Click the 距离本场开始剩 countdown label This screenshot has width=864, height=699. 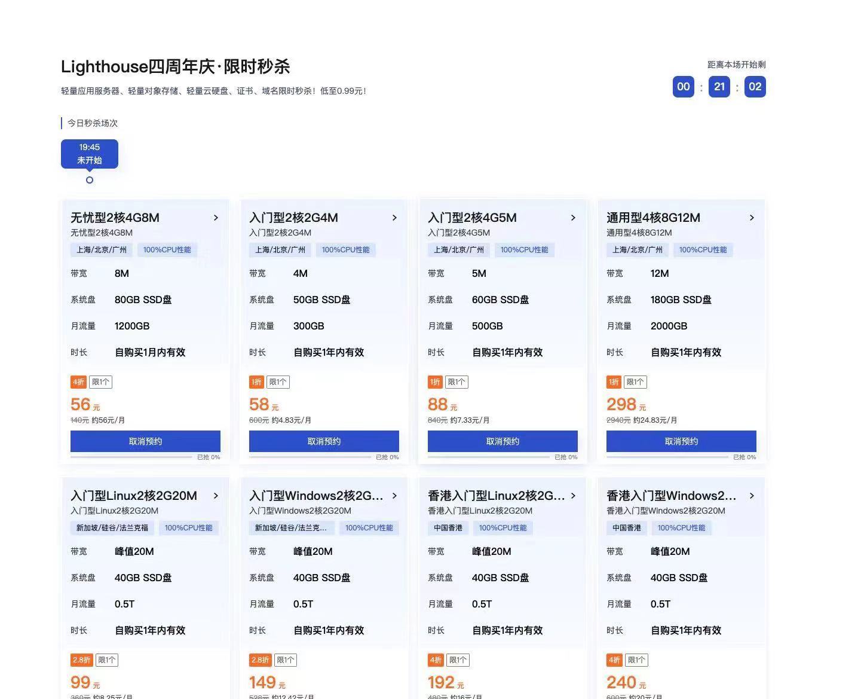click(737, 65)
